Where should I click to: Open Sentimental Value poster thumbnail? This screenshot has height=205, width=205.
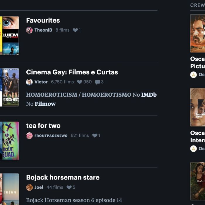pyautogui.click(x=198, y=107)
